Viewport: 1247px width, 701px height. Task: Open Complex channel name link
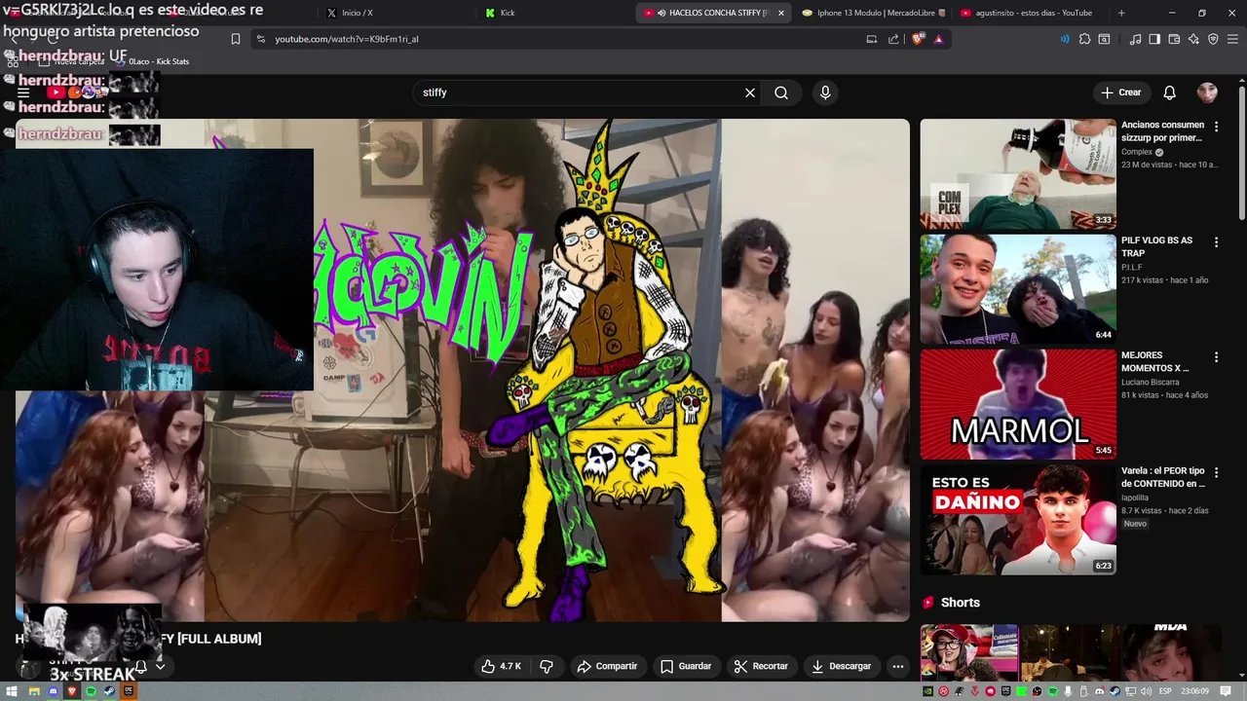click(x=1137, y=152)
